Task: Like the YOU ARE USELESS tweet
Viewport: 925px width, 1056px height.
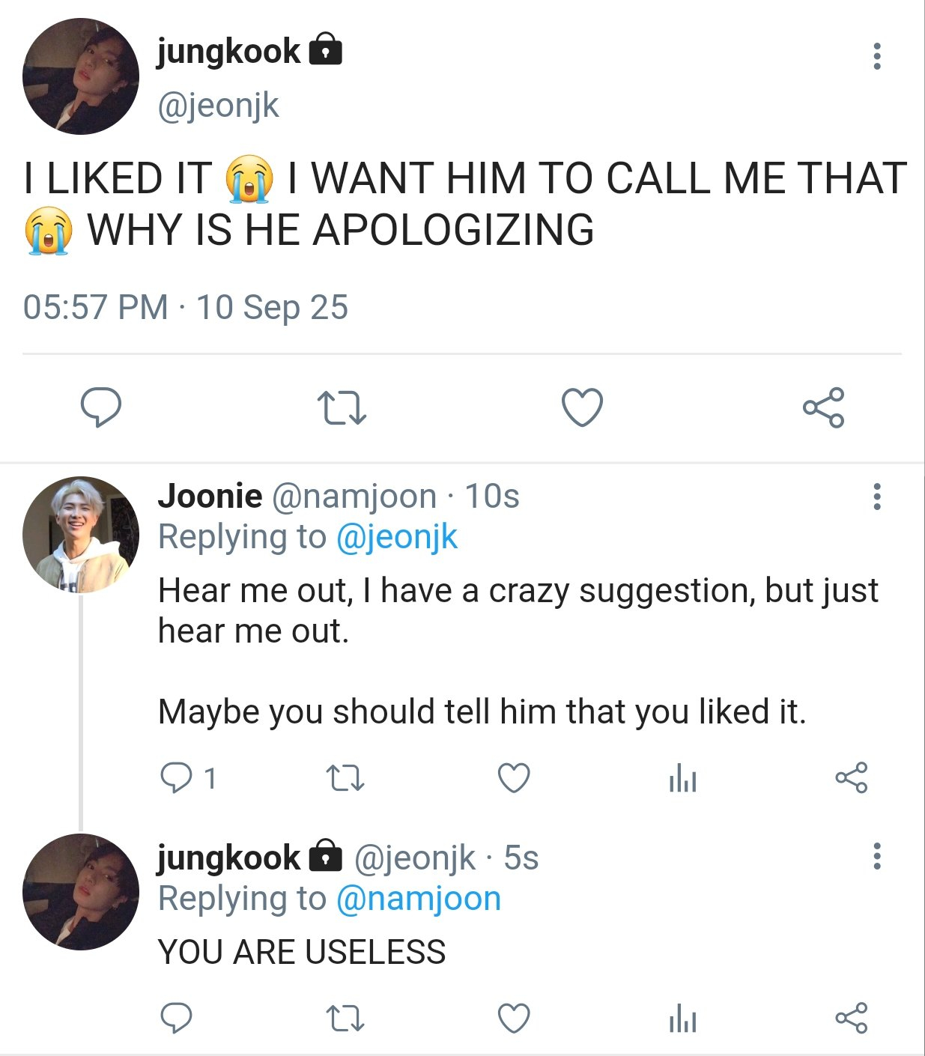Action: pos(515,1019)
